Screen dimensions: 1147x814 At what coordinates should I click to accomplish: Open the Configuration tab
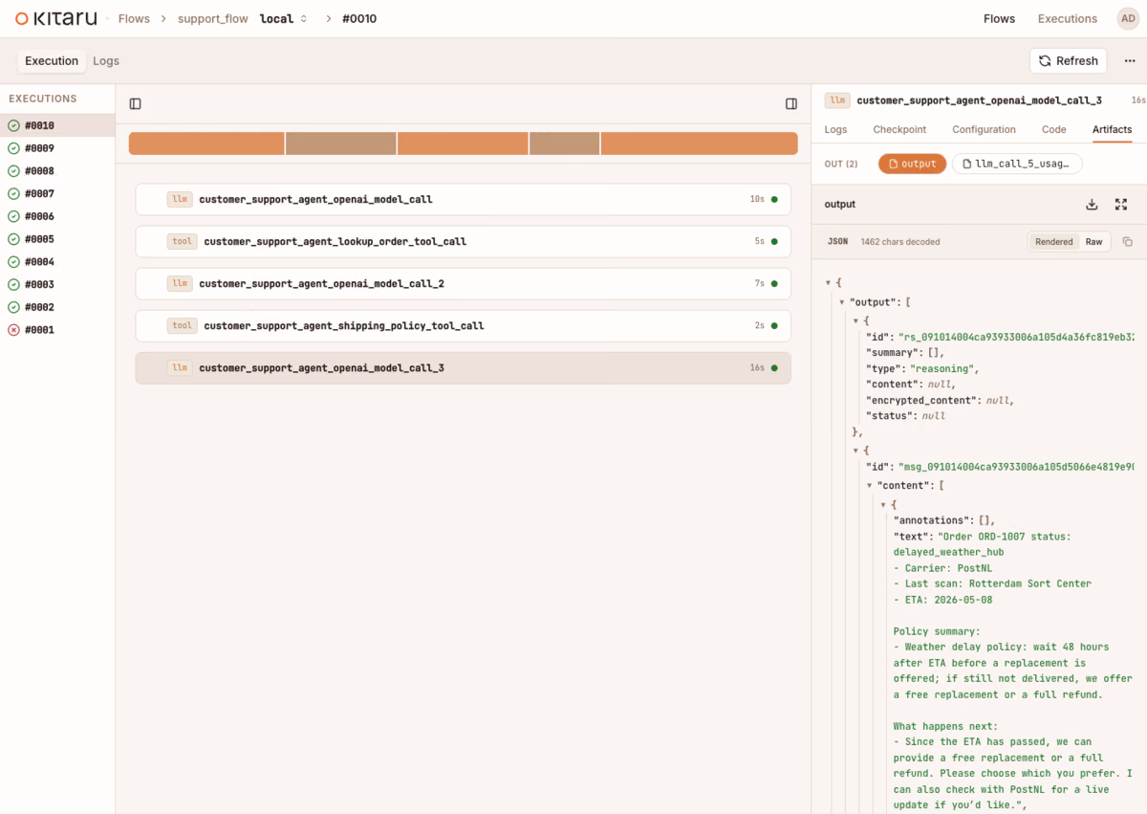pos(984,129)
